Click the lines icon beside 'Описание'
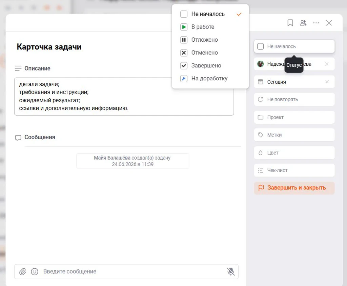The height and width of the screenshot is (286, 347). click(18, 68)
